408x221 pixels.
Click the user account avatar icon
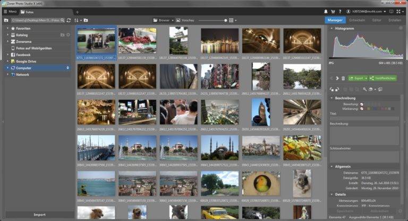pos(348,12)
